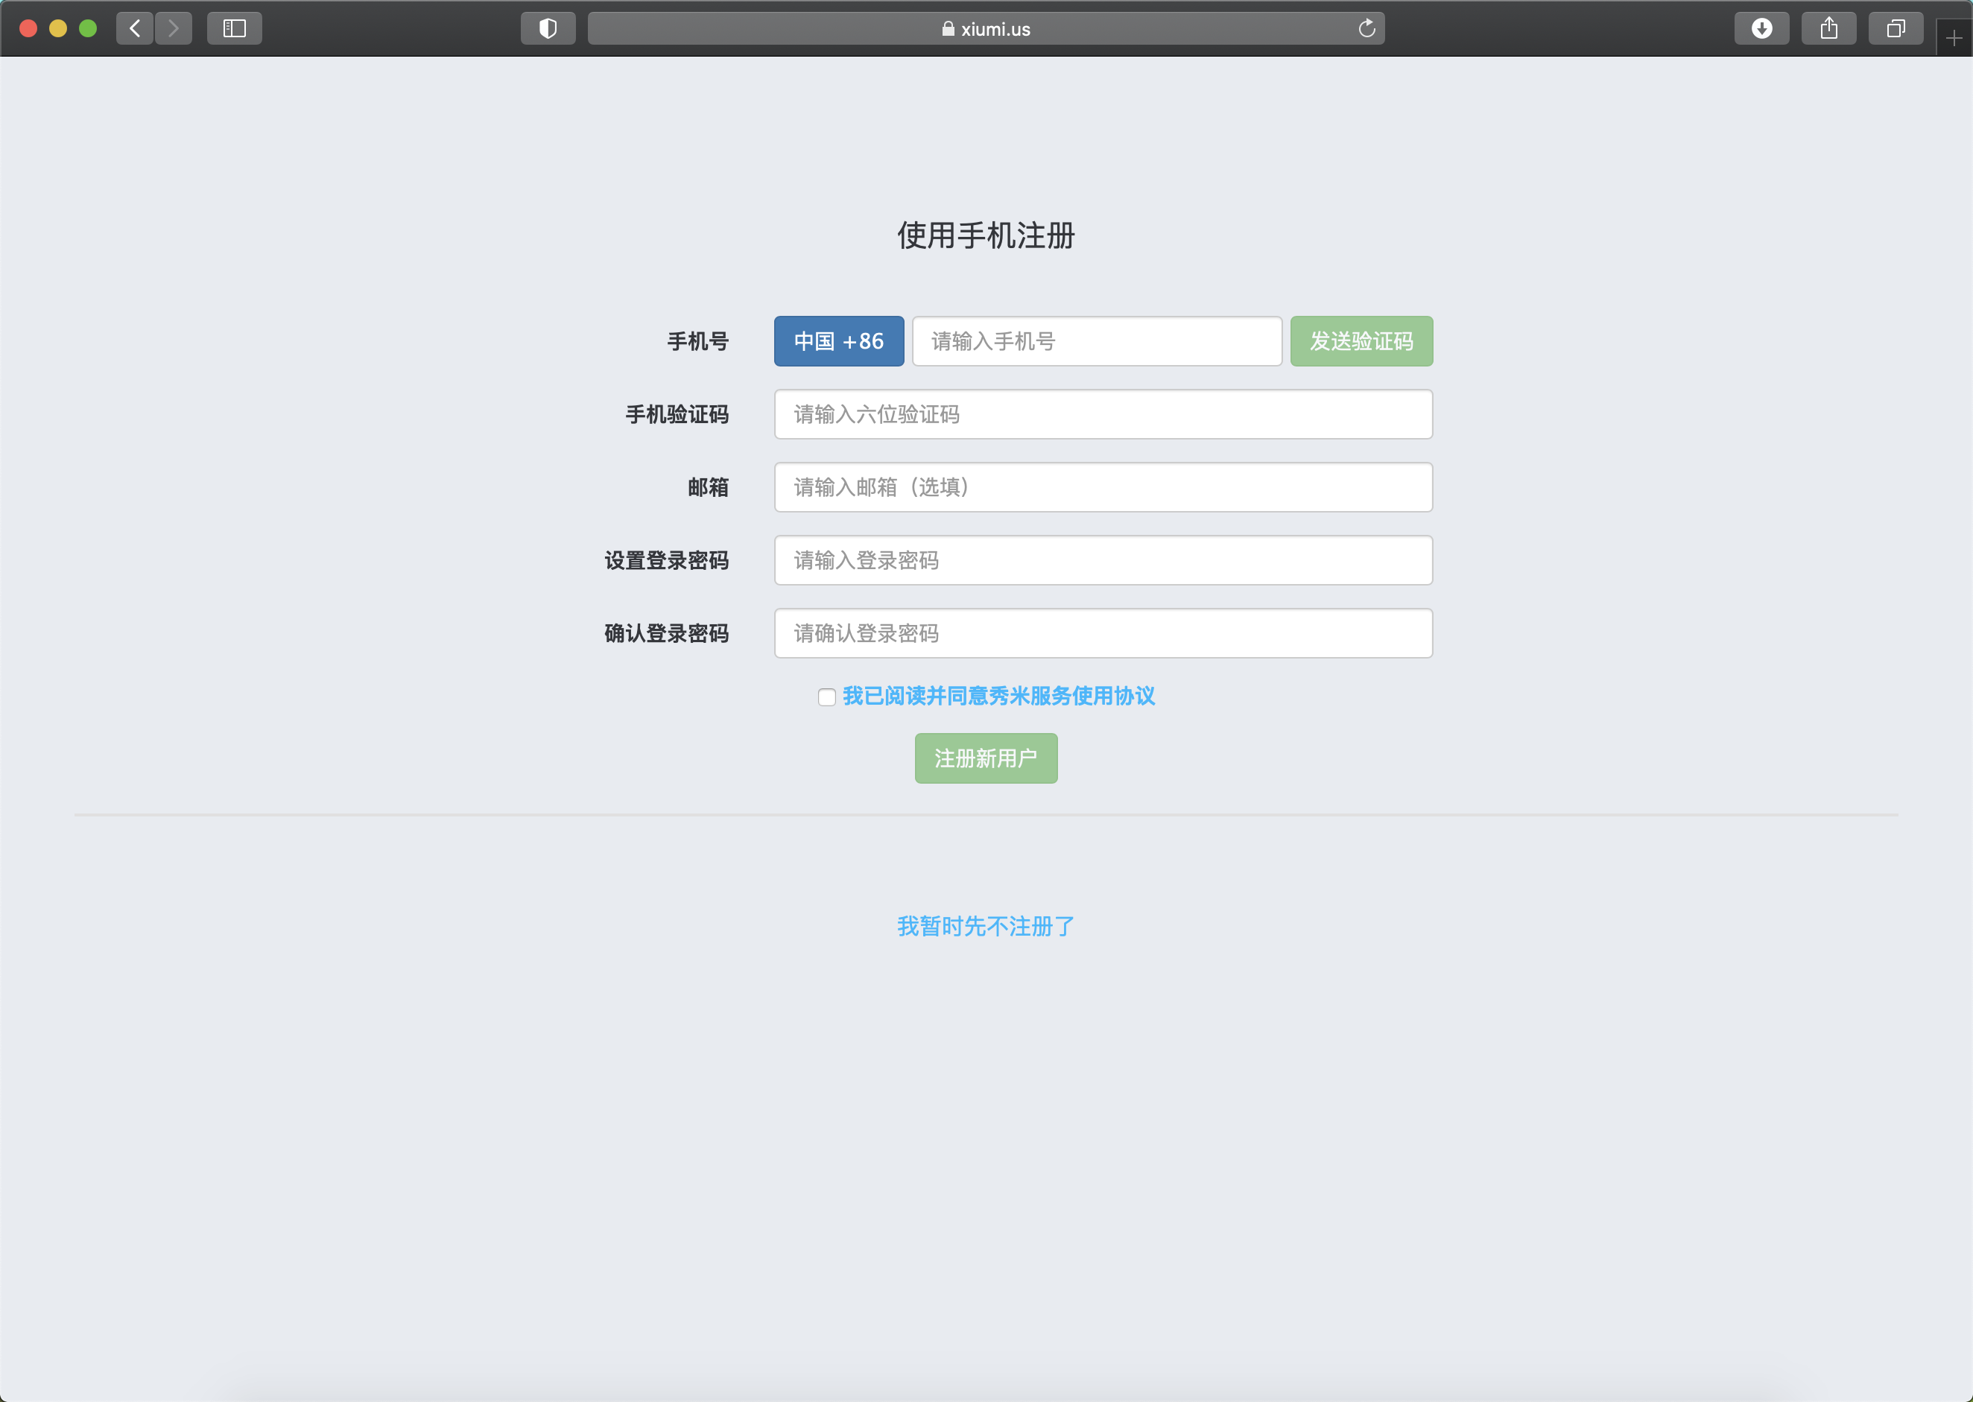The width and height of the screenshot is (1973, 1402).
Task: Open the share sheet icon
Action: pos(1828,28)
